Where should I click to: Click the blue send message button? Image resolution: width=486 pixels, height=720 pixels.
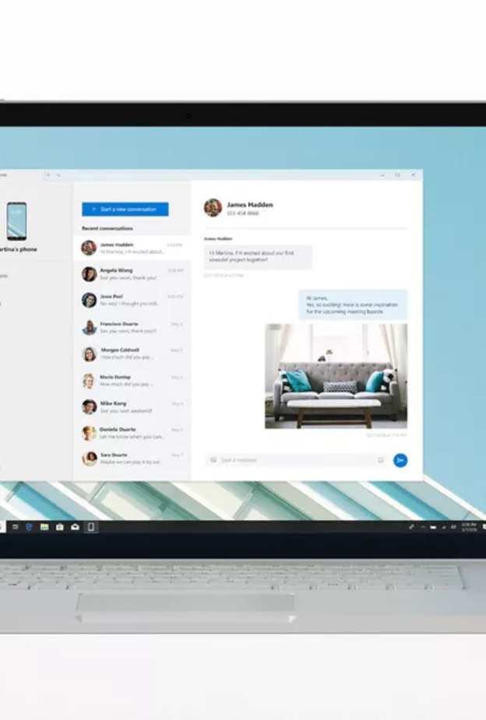[400, 461]
